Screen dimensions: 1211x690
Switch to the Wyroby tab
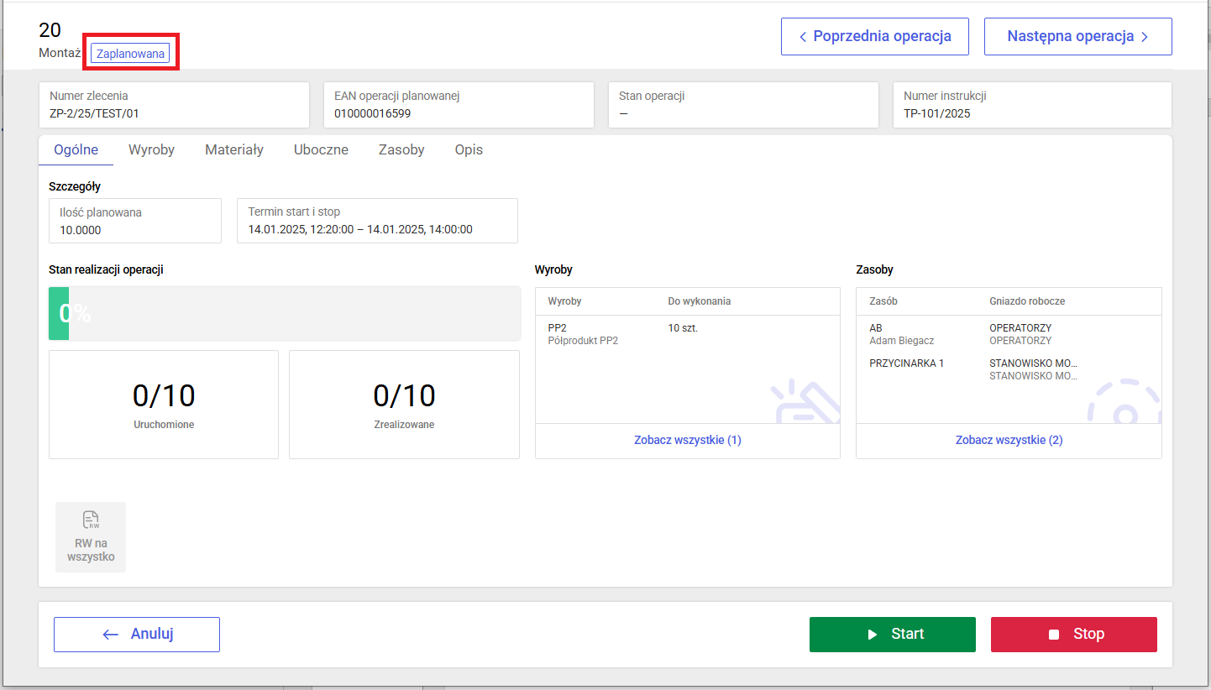(x=152, y=150)
